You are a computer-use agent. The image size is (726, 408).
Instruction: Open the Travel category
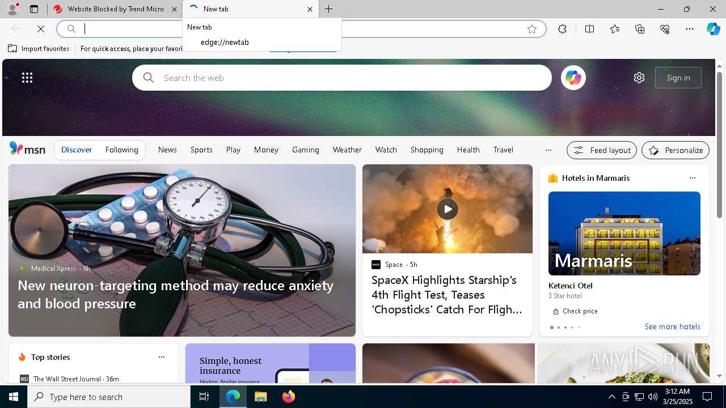click(x=503, y=150)
